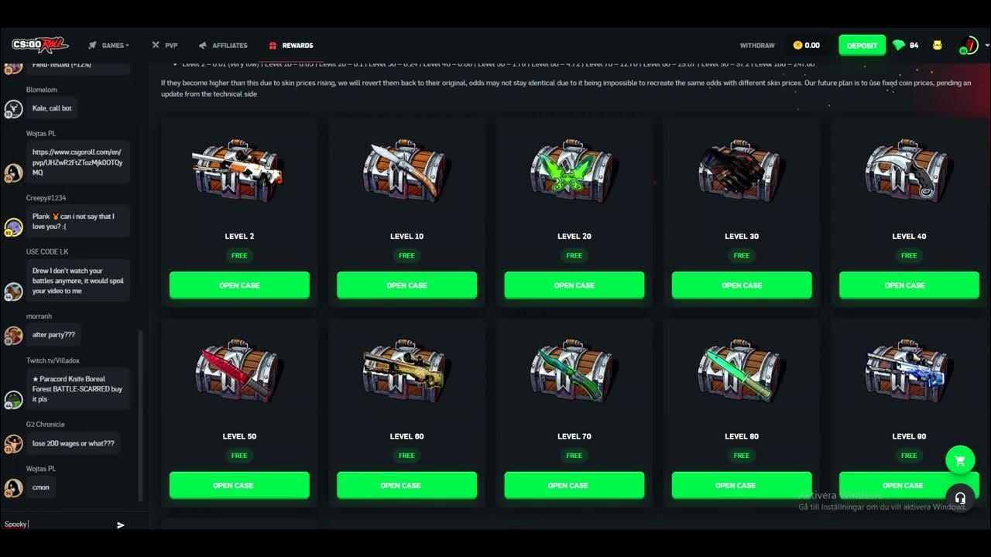Click the Level 30 case thumbnail
Screen dimensions: 991x557
pyautogui.click(x=742, y=170)
